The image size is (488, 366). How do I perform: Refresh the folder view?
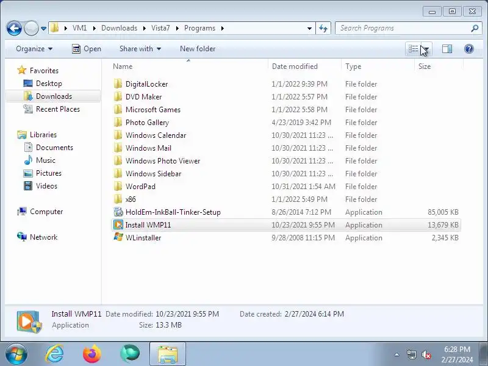point(323,28)
